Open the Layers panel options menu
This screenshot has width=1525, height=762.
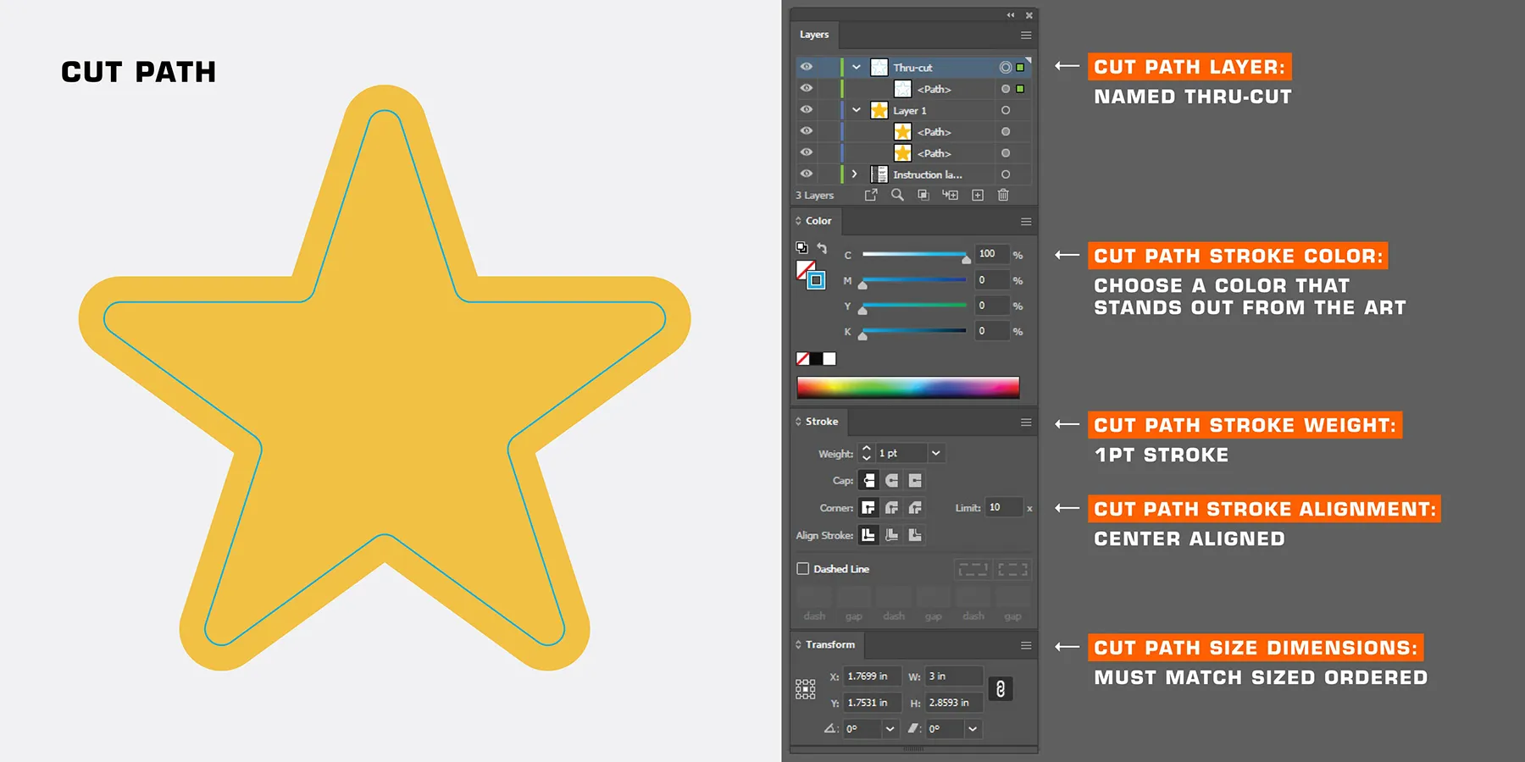pos(1026,35)
